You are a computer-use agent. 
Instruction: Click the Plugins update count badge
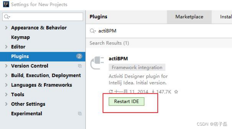(79, 56)
